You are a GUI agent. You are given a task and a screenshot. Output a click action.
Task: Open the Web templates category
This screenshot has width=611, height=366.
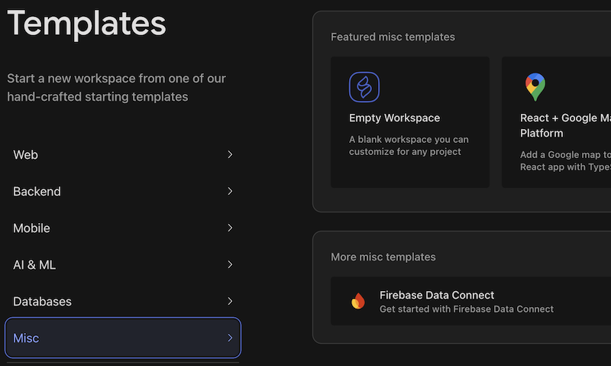pos(123,155)
